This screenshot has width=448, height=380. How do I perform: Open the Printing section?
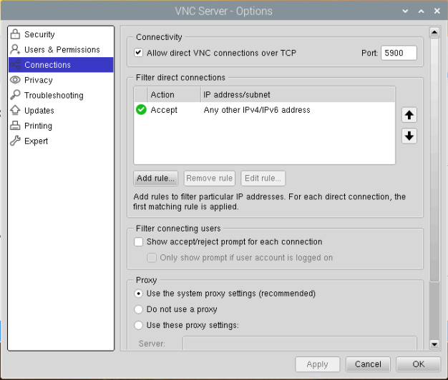pyautogui.click(x=61, y=126)
